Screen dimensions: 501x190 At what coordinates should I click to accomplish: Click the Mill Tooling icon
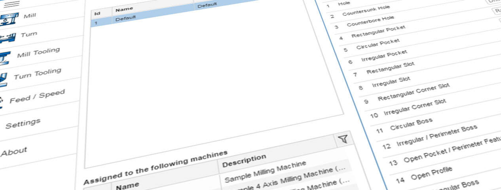[4, 58]
